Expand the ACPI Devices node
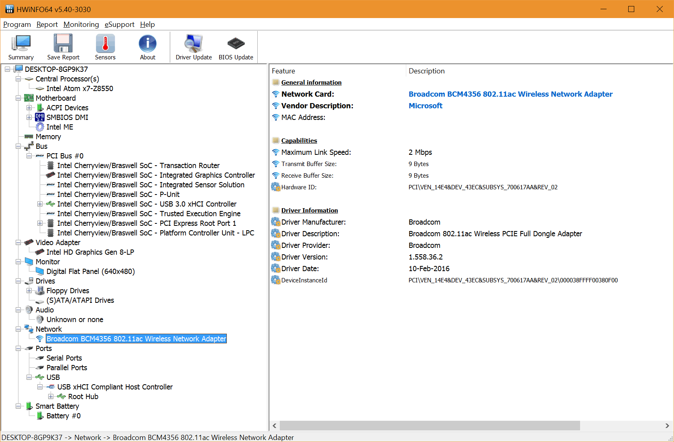674x442 pixels. click(29, 107)
